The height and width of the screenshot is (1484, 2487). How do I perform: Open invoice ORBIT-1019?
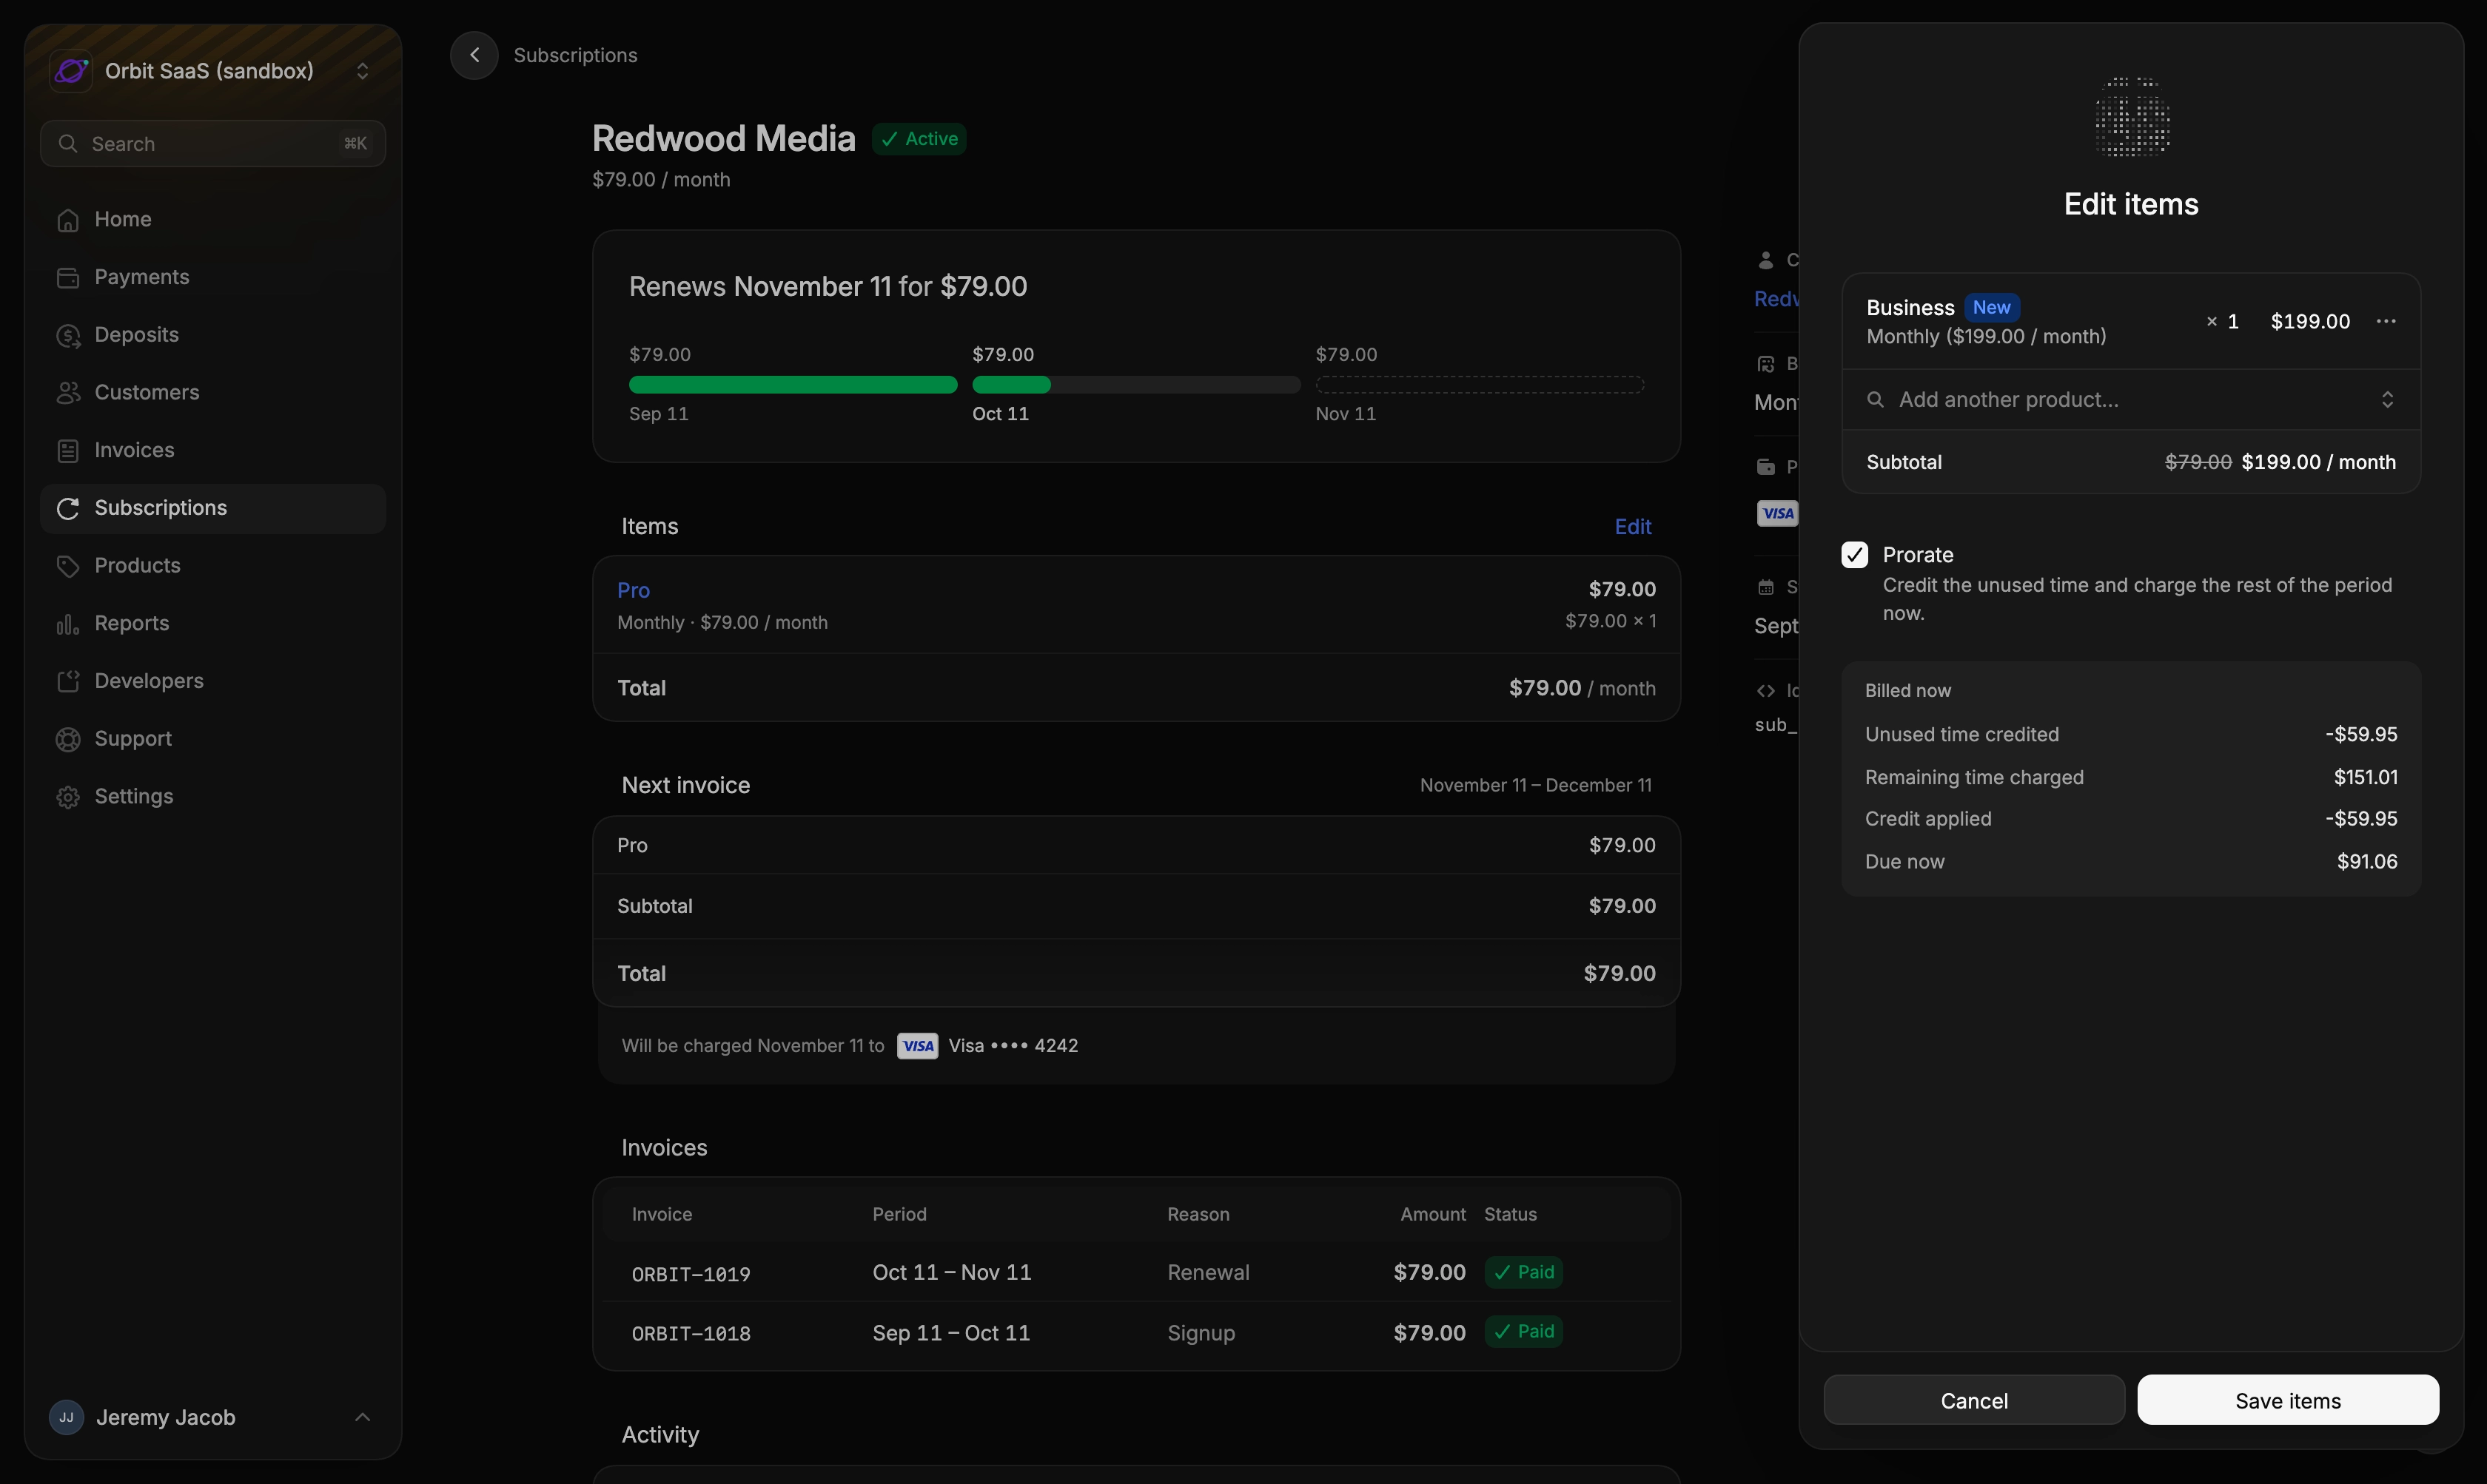[691, 1274]
